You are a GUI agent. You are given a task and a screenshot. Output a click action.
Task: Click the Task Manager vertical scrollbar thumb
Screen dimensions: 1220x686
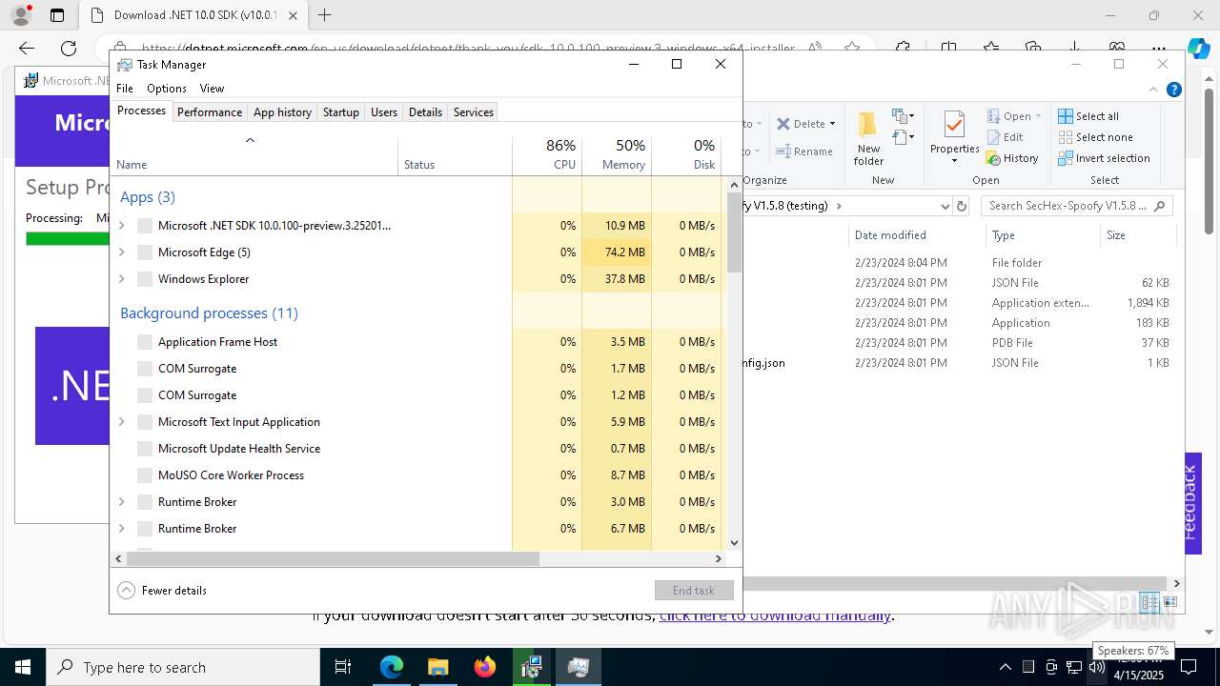[734, 232]
